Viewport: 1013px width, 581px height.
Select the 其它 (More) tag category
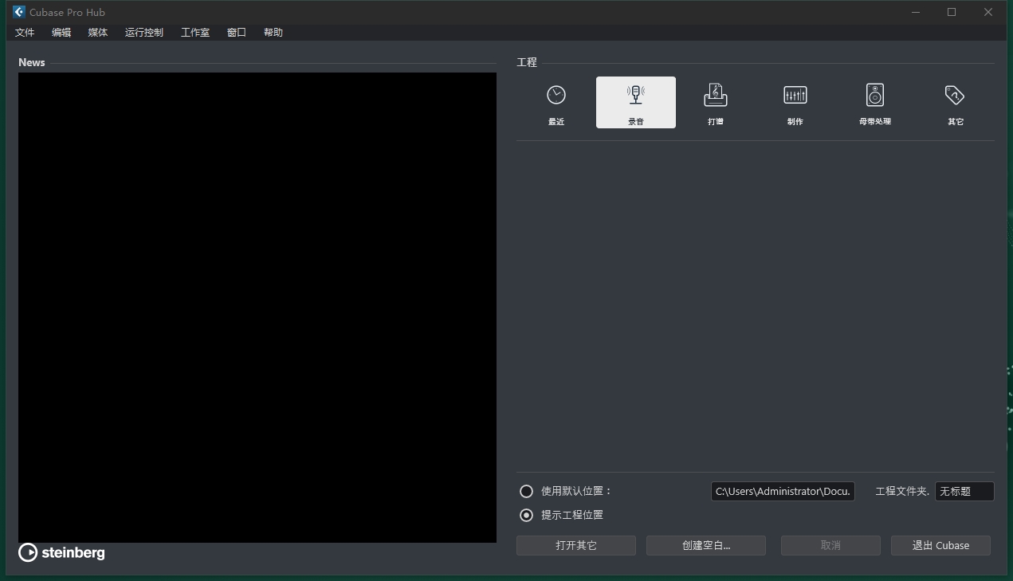[955, 102]
